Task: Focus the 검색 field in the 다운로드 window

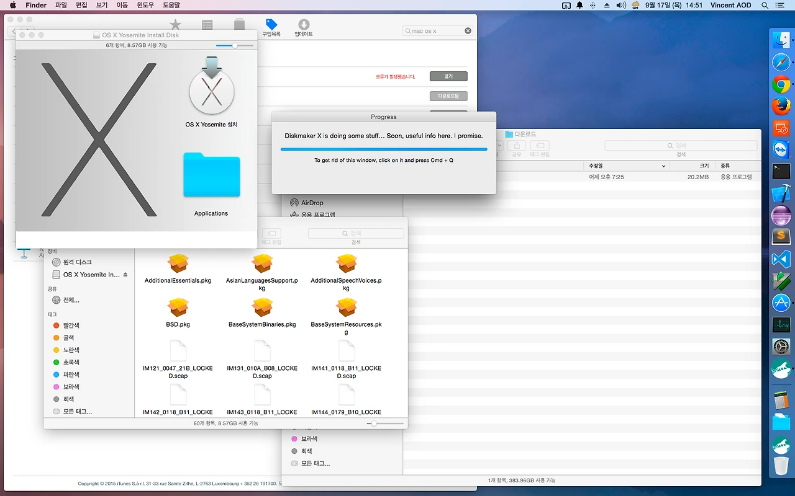Action: [x=681, y=145]
